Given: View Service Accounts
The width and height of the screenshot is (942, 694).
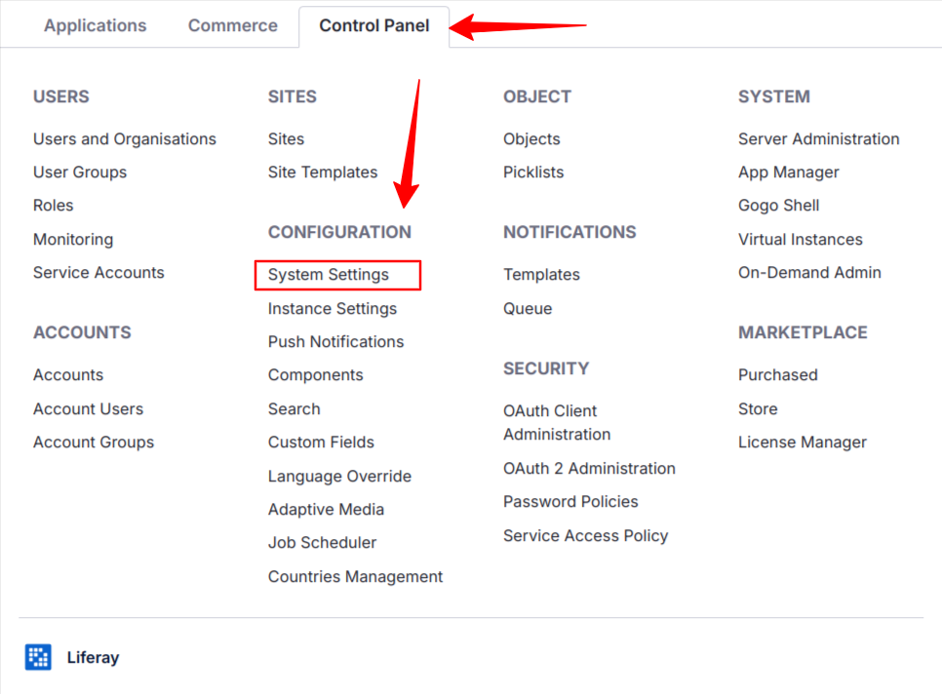Looking at the screenshot, I should click(x=98, y=272).
